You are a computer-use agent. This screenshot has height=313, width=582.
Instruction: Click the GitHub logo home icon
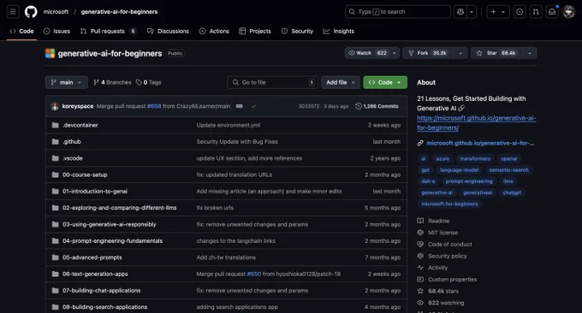click(31, 12)
